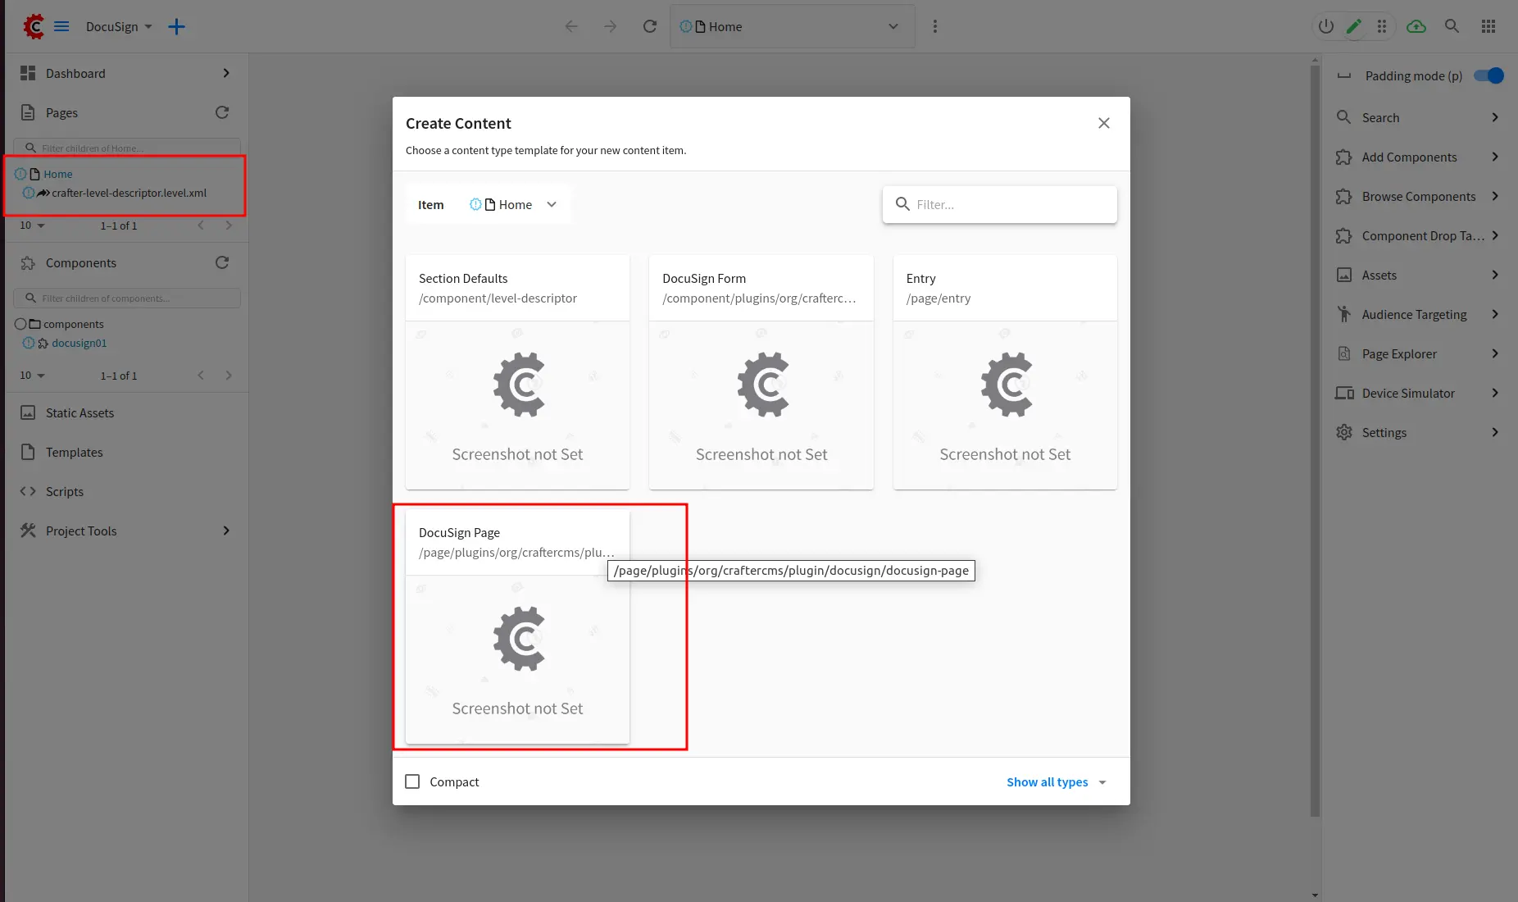Toggle Padding mode switch
The width and height of the screenshot is (1518, 902).
click(1488, 75)
